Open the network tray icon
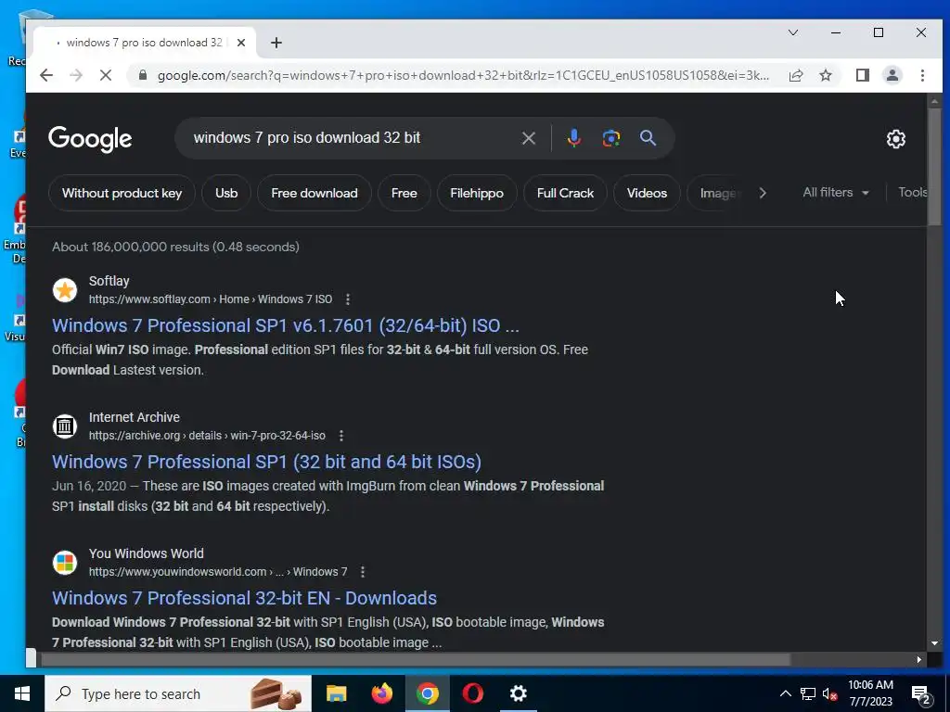The image size is (950, 712). click(808, 693)
